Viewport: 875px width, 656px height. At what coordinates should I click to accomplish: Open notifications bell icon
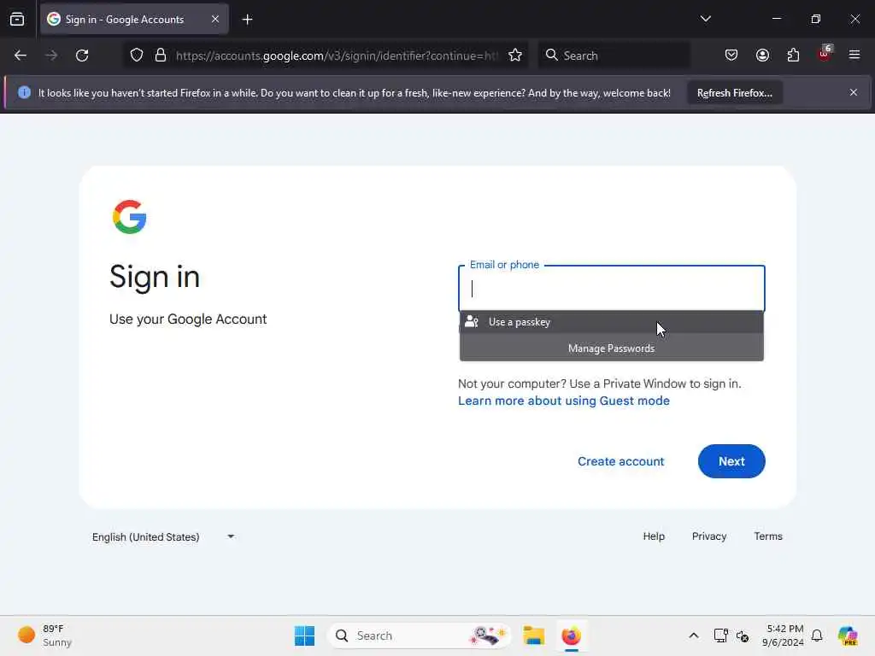coord(817,635)
